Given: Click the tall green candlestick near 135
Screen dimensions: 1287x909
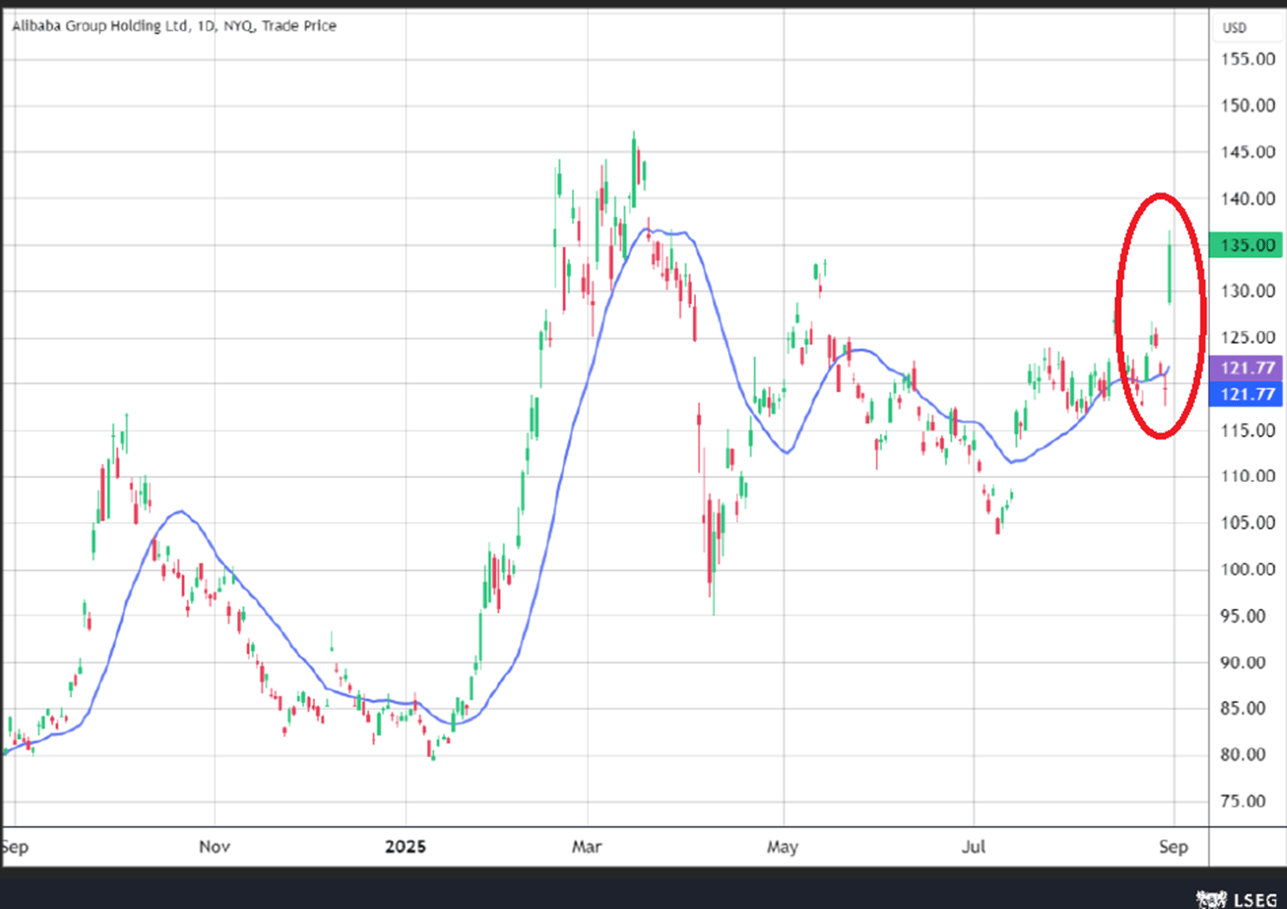Looking at the screenshot, I should click(x=1170, y=267).
